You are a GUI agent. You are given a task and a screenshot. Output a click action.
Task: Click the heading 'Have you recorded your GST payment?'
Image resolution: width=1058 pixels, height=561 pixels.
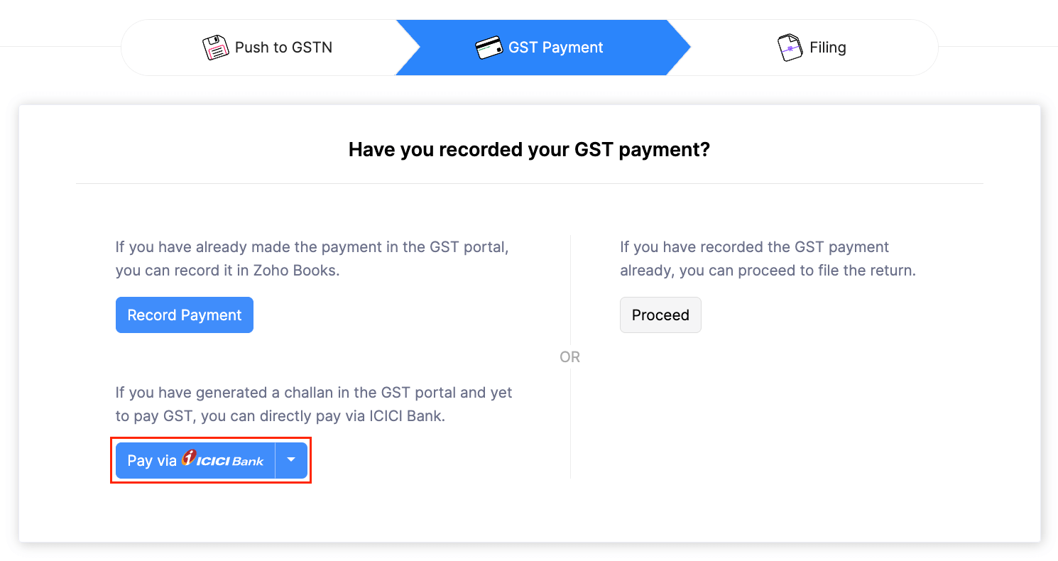click(x=528, y=149)
